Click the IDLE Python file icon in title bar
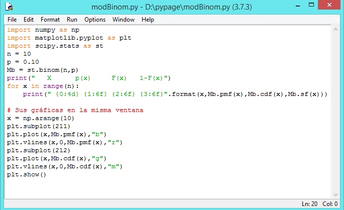The height and width of the screenshot is (210, 344). (9, 7)
